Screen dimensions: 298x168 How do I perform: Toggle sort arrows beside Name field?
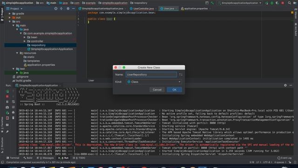(x=181, y=75)
